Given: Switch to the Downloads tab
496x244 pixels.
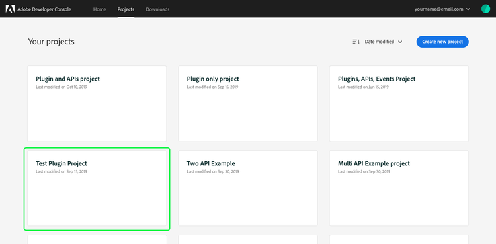Looking at the screenshot, I should (x=157, y=9).
